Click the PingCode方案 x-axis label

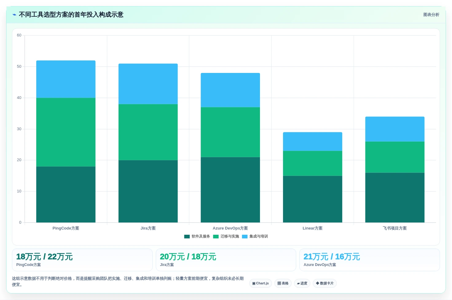click(66, 228)
